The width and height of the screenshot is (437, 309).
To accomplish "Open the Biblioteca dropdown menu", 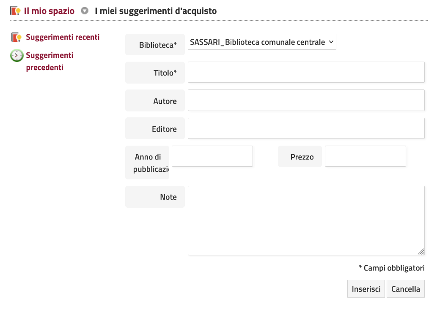I will point(262,42).
